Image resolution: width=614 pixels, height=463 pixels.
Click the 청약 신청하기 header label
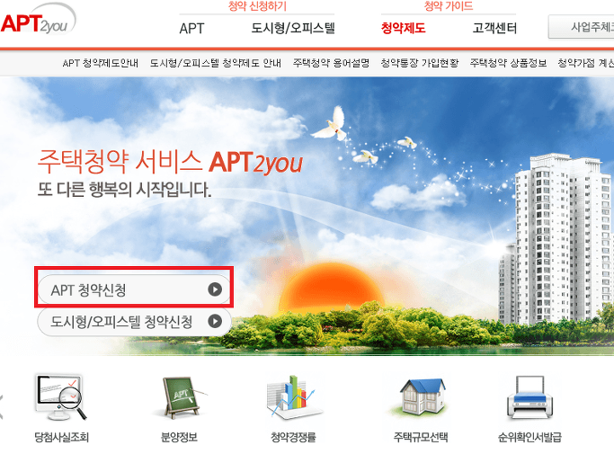click(257, 6)
